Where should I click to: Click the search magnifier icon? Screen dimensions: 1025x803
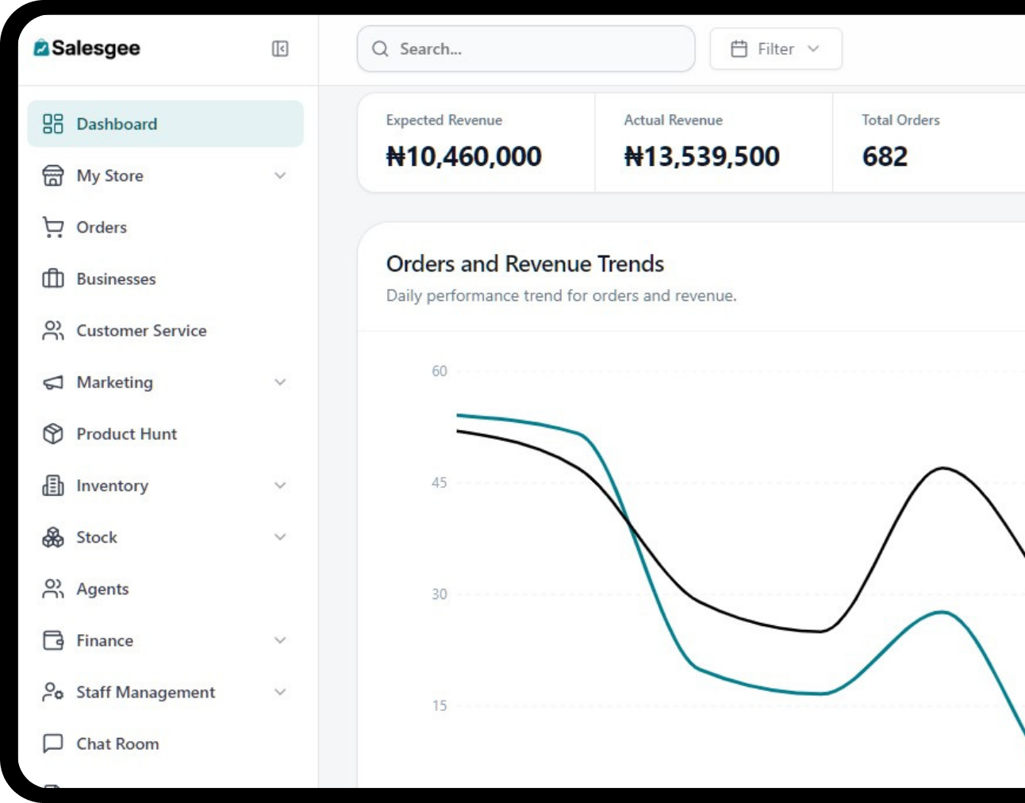tap(381, 49)
